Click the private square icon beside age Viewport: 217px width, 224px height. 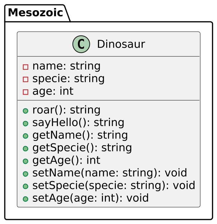click(x=26, y=92)
